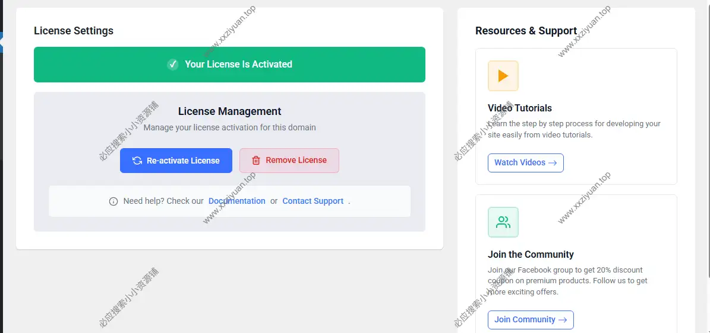Image resolution: width=710 pixels, height=333 pixels.
Task: Click the green Your License Is Activated banner
Action: tap(229, 65)
